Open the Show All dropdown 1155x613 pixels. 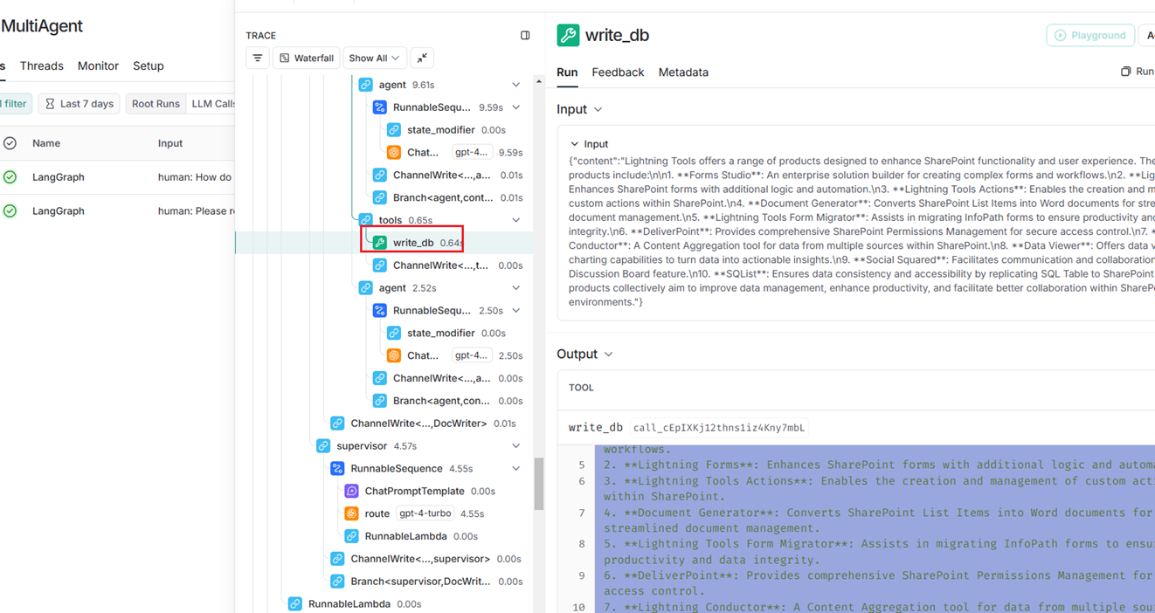[x=374, y=59]
